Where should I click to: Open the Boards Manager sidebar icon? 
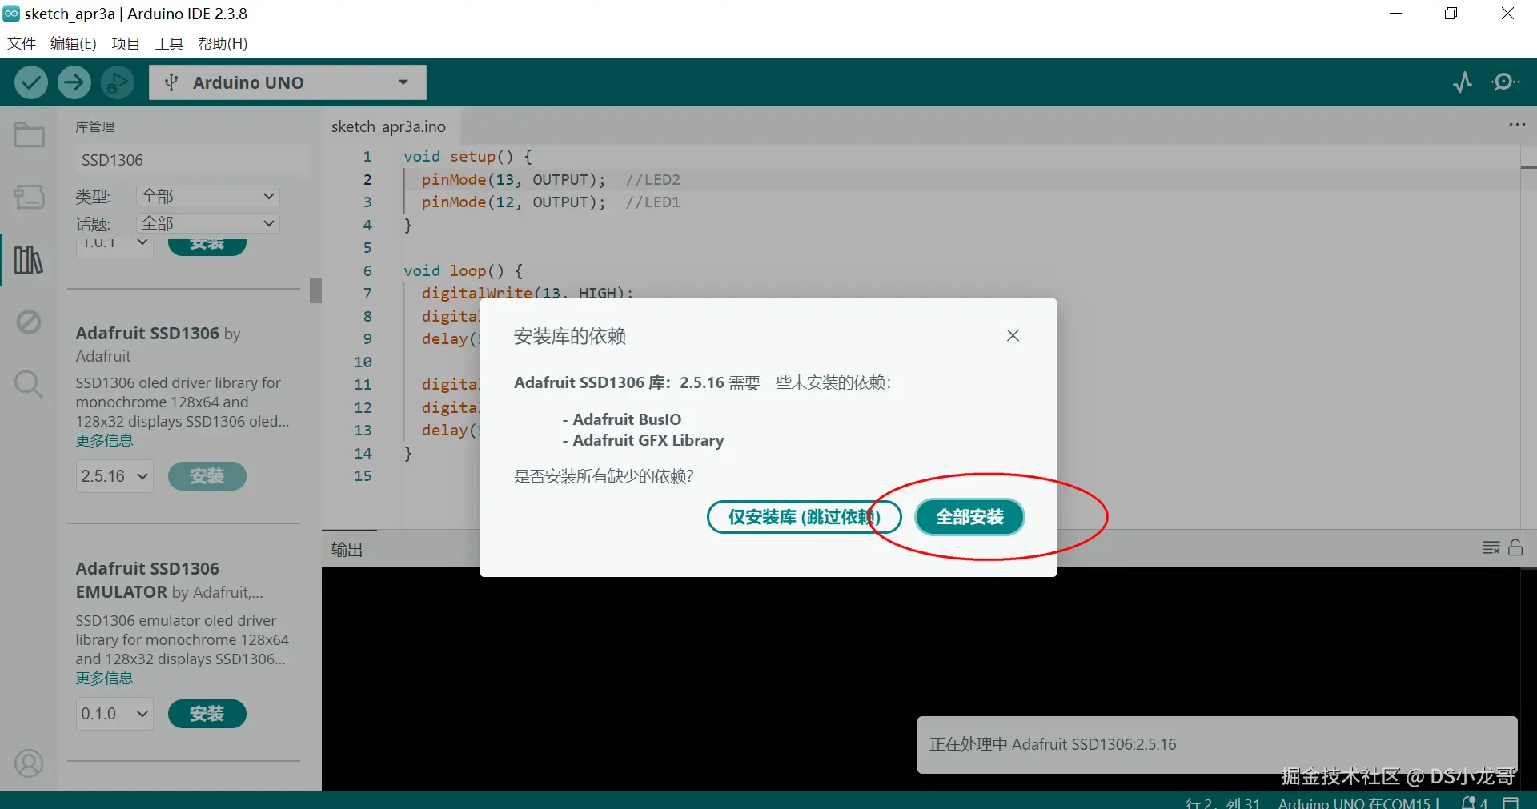tap(29, 197)
